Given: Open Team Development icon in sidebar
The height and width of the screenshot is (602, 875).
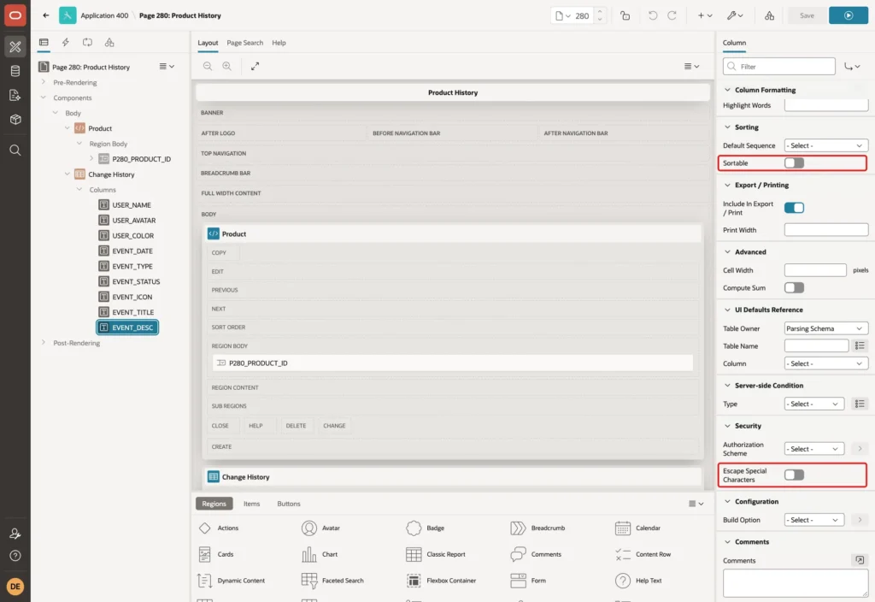Looking at the screenshot, I should coord(15,95).
